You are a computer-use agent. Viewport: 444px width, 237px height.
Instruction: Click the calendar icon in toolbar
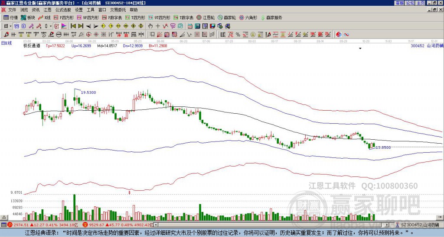pyautogui.click(x=190, y=26)
